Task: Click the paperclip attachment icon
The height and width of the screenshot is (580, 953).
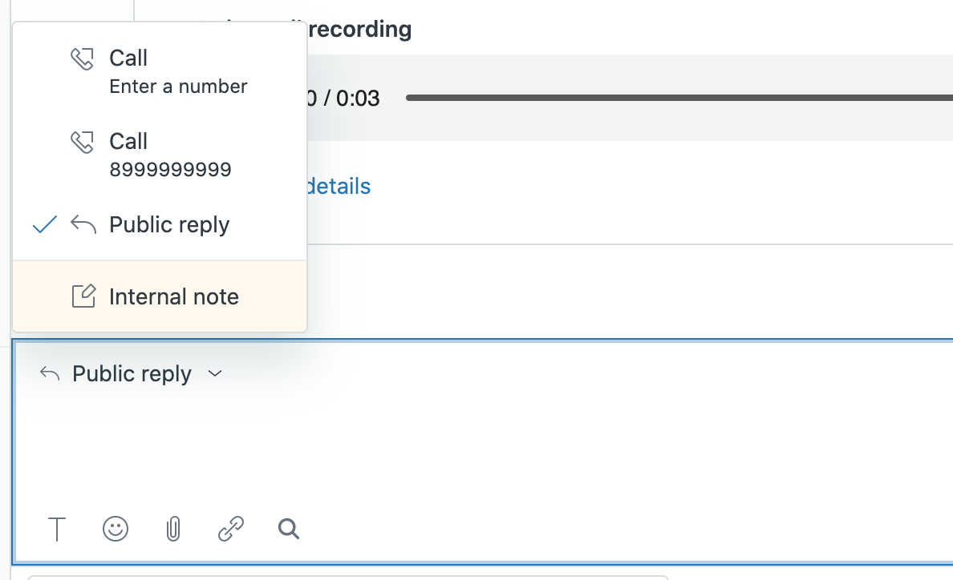Action: (172, 529)
